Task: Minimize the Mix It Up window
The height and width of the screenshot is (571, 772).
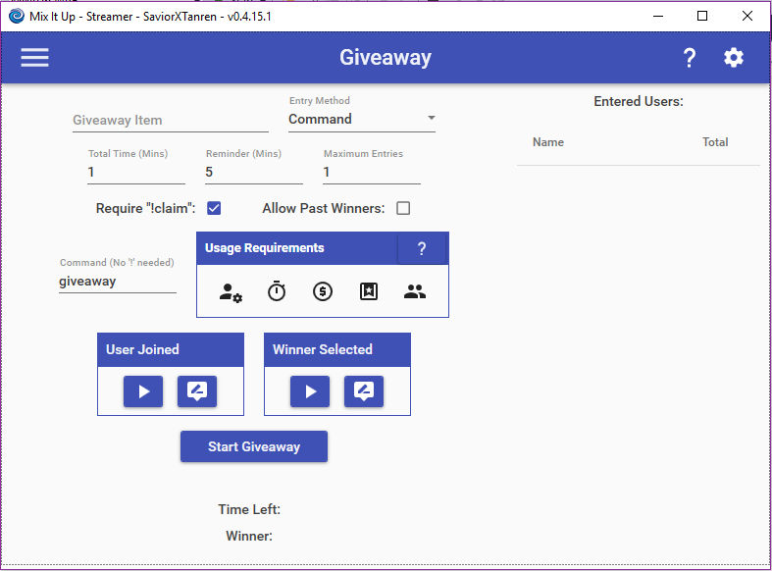Action: tap(658, 17)
